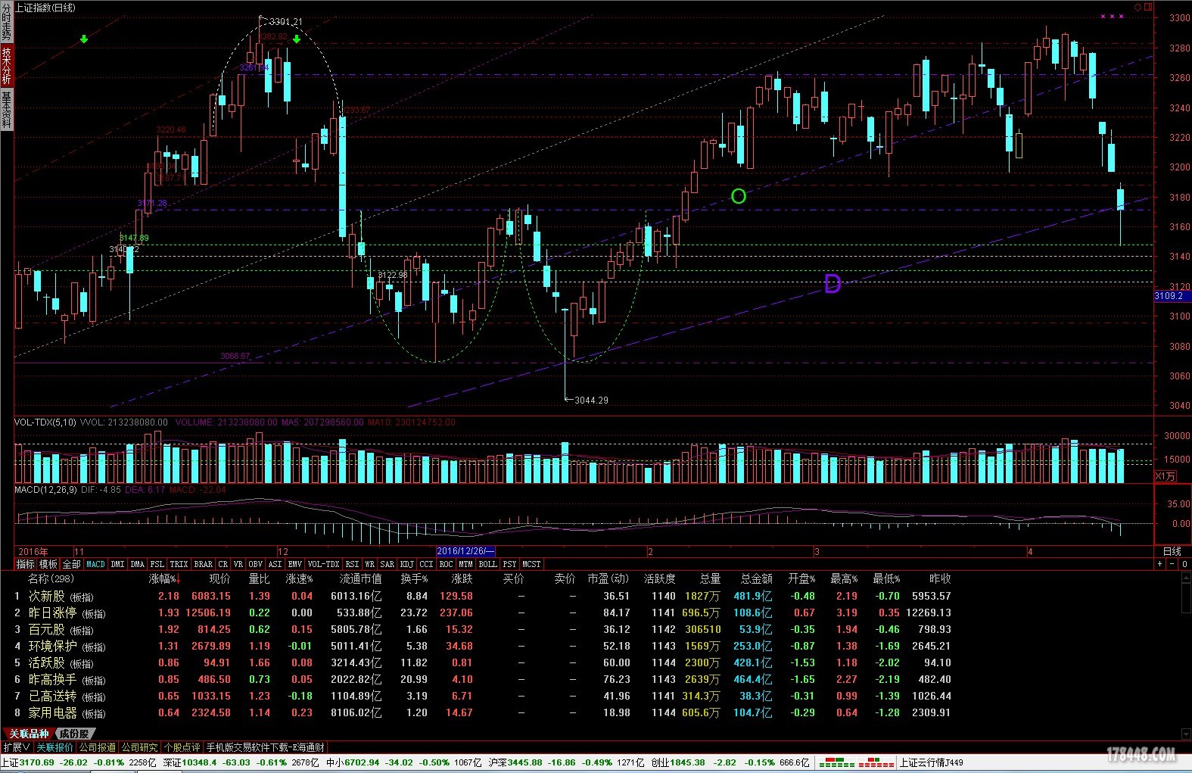Screen dimensions: 1192x773
Task: Select the MCST indicator
Action: (532, 564)
